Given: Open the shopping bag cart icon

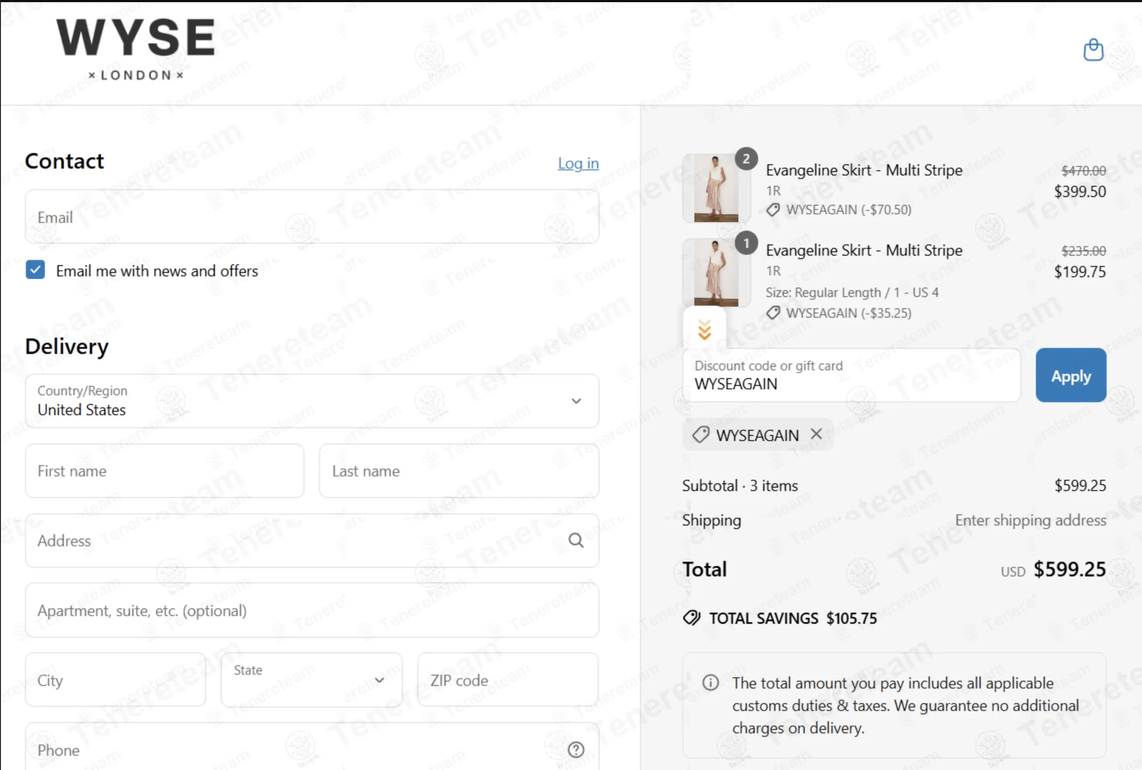Looking at the screenshot, I should click(x=1093, y=50).
